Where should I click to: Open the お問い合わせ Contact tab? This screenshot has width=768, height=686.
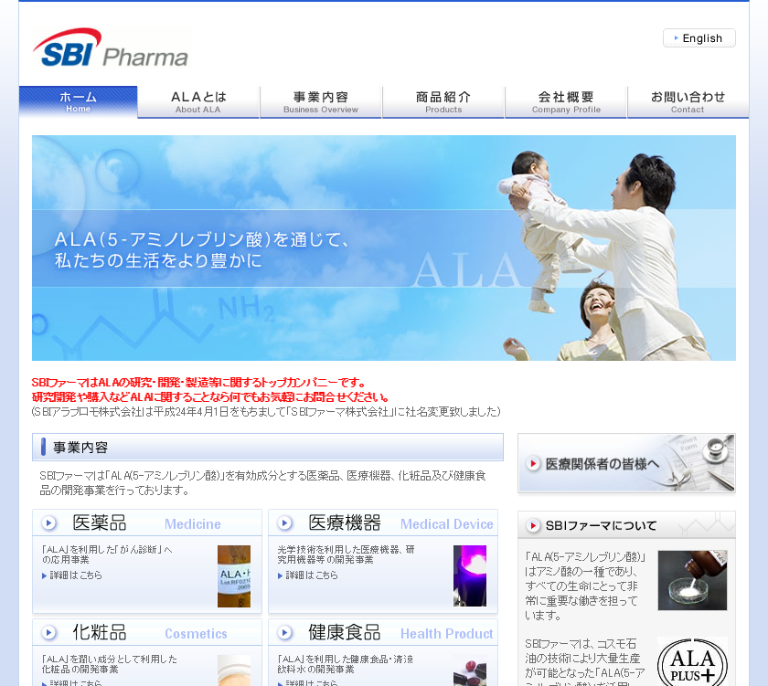pyautogui.click(x=688, y=101)
